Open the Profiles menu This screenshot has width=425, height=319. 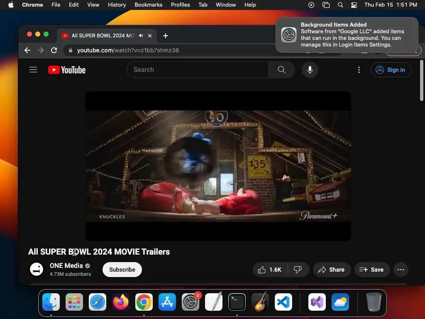(x=180, y=5)
